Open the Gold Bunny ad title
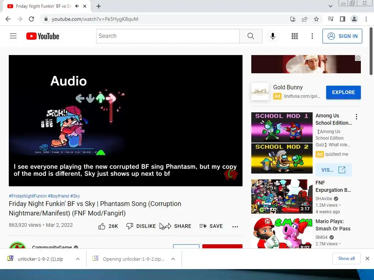 click(x=288, y=87)
